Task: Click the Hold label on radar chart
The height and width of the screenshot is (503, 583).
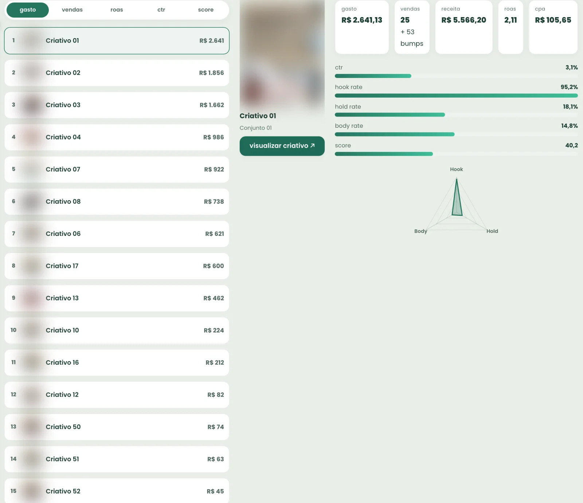Action: pyautogui.click(x=492, y=231)
